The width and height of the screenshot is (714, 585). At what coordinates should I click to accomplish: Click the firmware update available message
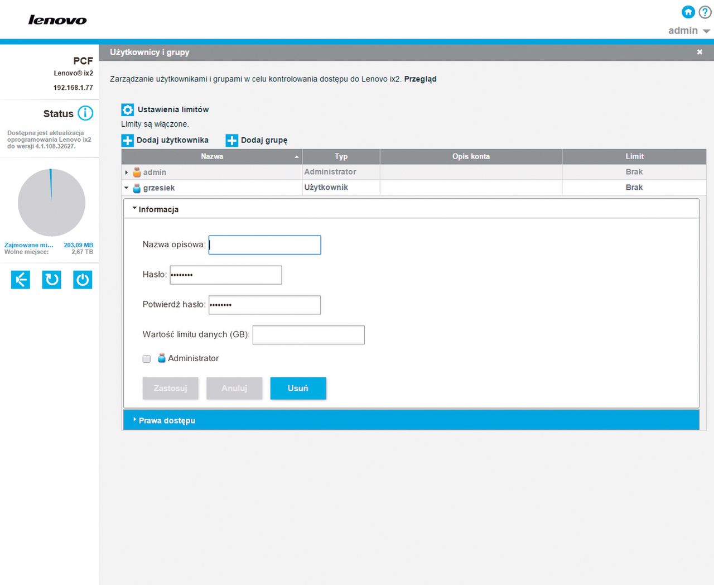(49, 140)
